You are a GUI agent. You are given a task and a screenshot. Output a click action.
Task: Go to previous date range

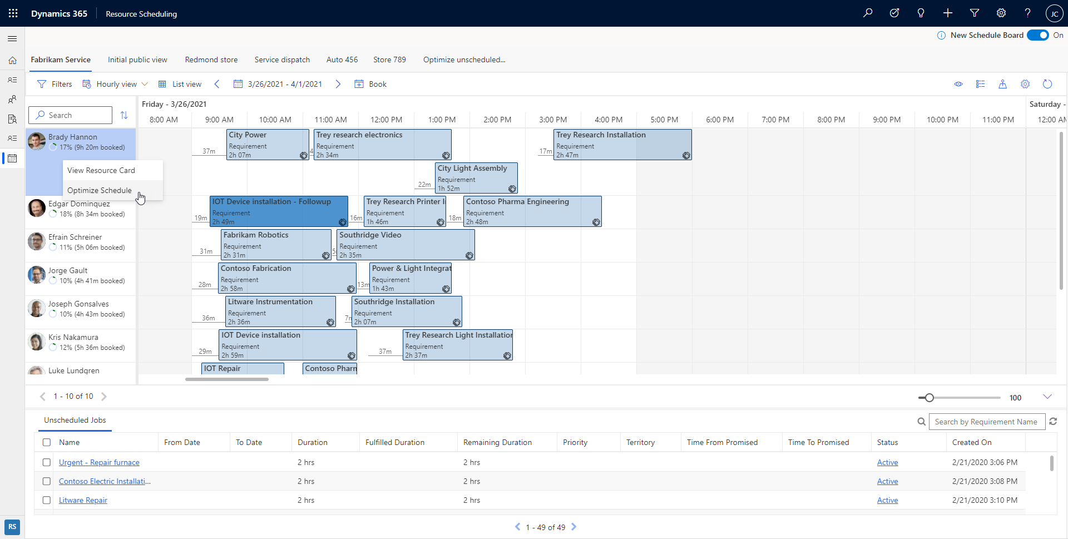tap(217, 84)
